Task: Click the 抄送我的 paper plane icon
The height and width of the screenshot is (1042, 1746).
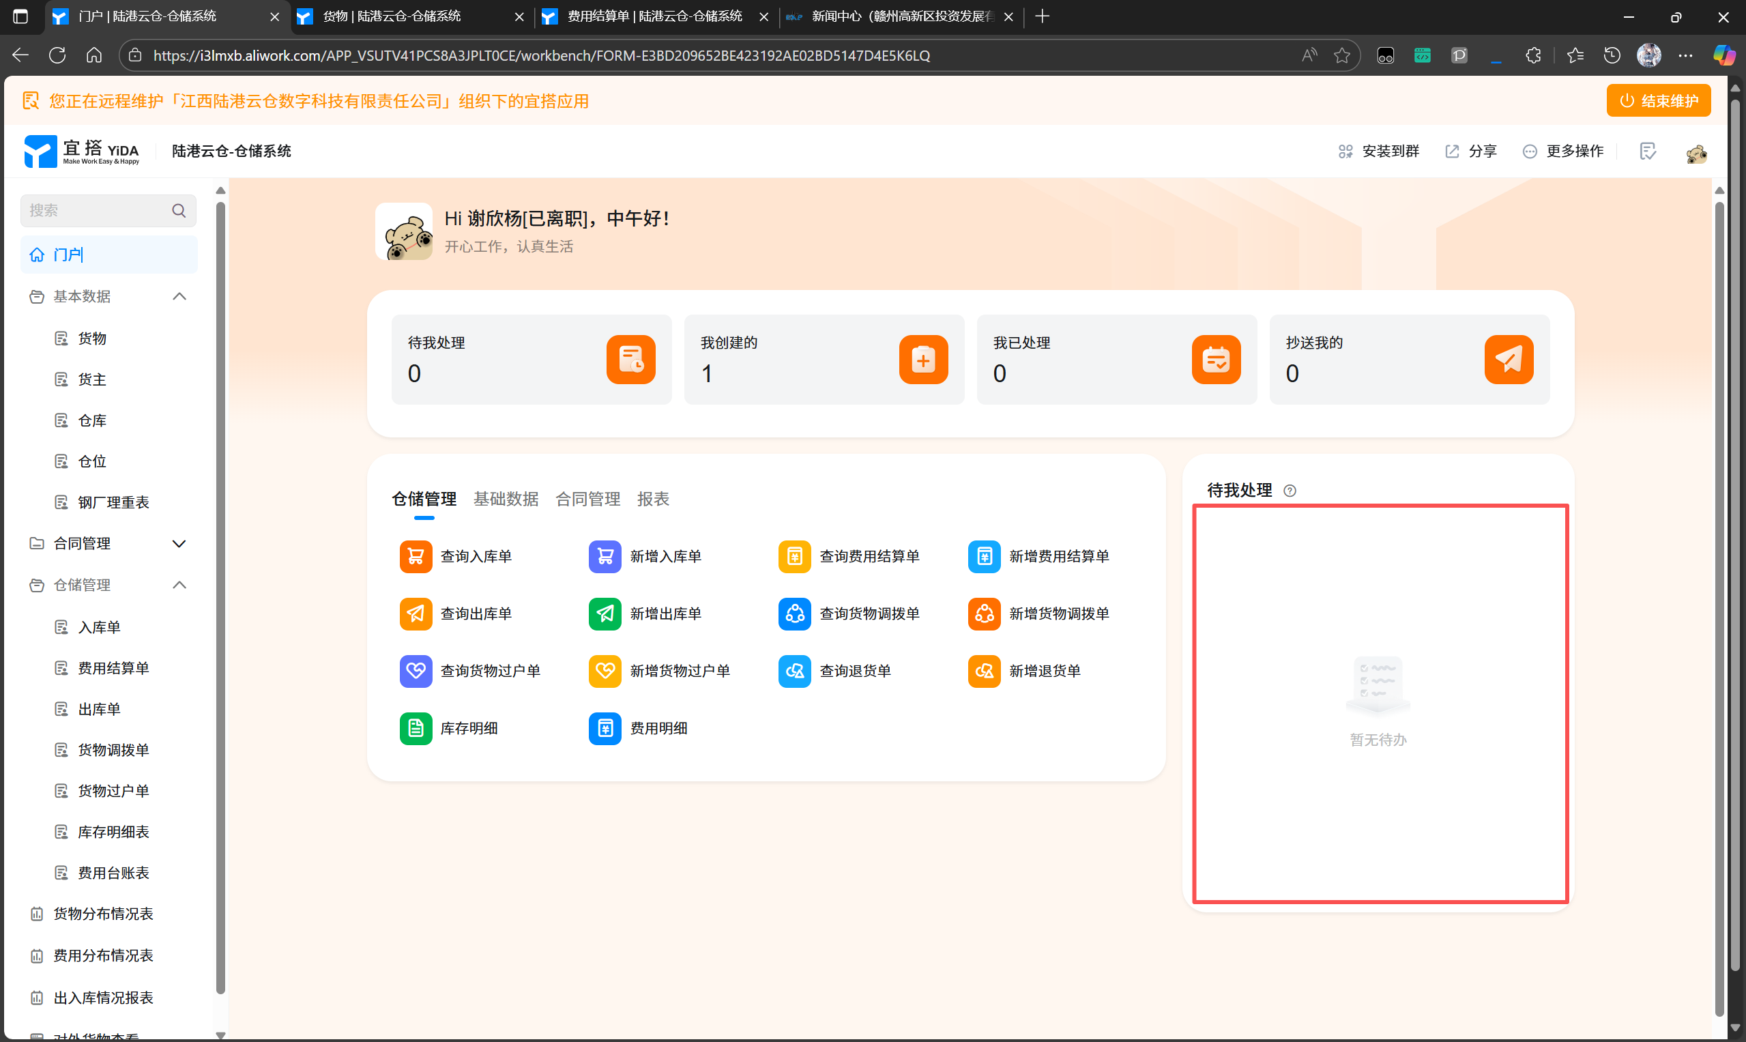Action: pos(1508,360)
